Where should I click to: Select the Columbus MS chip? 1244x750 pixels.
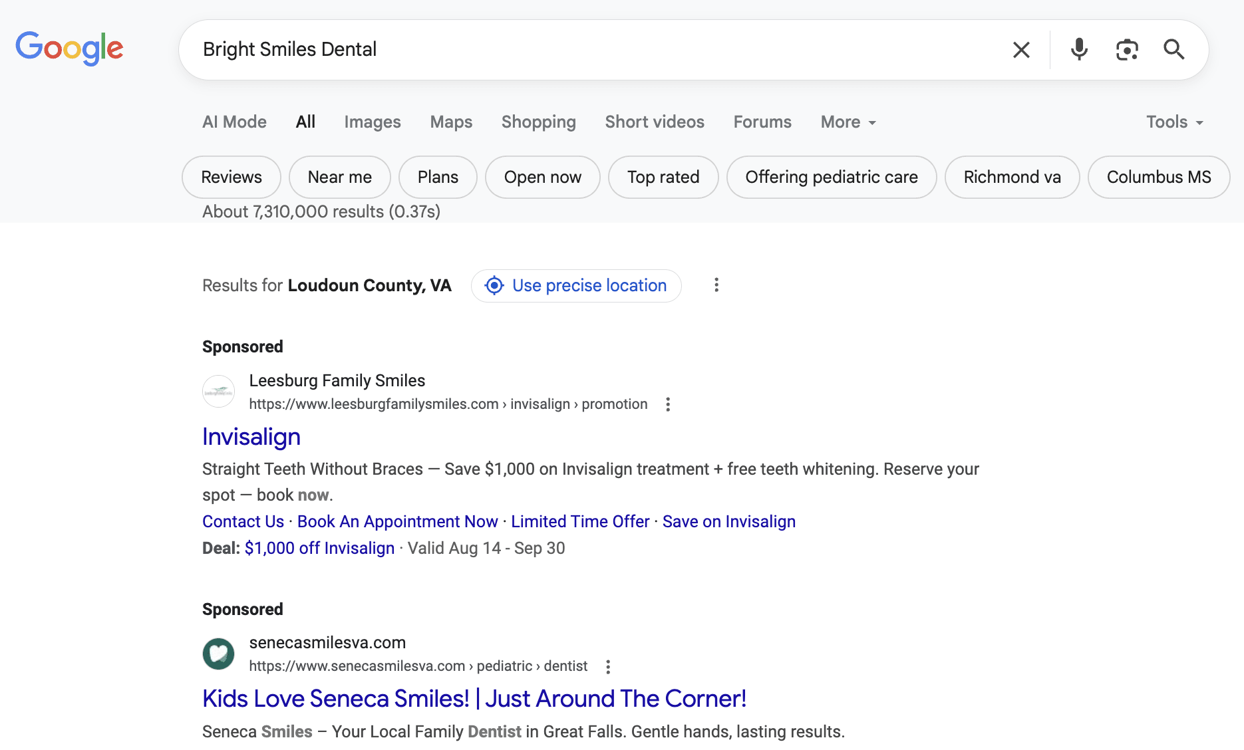1159,178
